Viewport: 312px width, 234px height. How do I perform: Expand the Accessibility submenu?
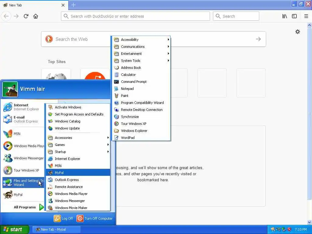point(141,40)
